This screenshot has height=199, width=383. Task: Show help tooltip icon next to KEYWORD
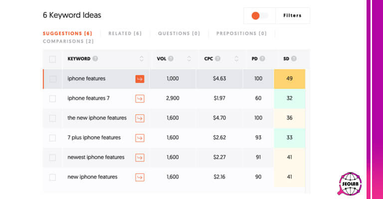pyautogui.click(x=95, y=59)
